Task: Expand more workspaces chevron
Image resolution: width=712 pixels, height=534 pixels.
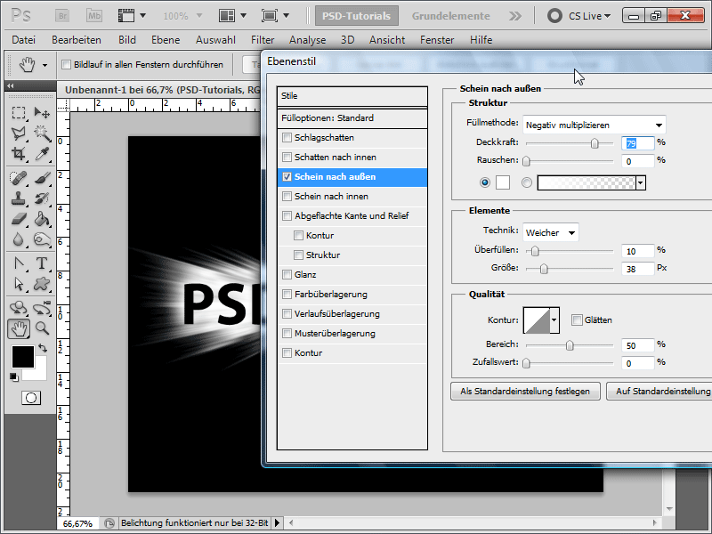Action: 515,16
